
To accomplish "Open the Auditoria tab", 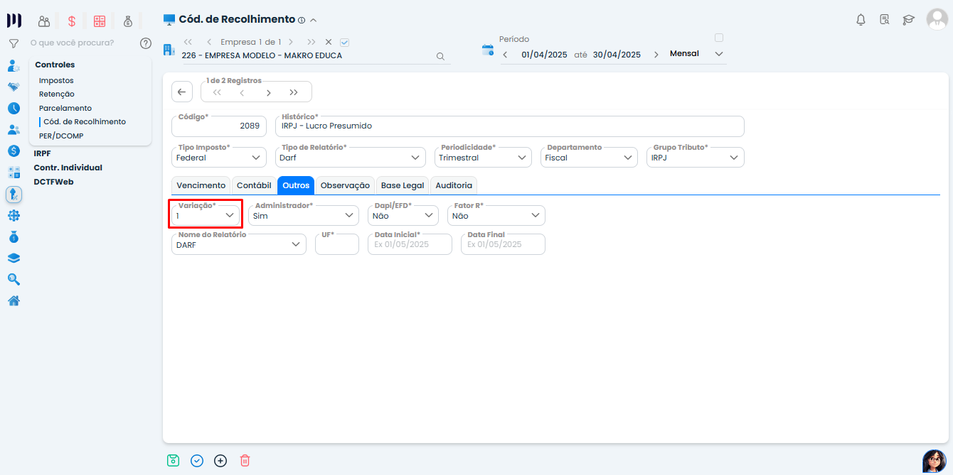I will point(453,185).
